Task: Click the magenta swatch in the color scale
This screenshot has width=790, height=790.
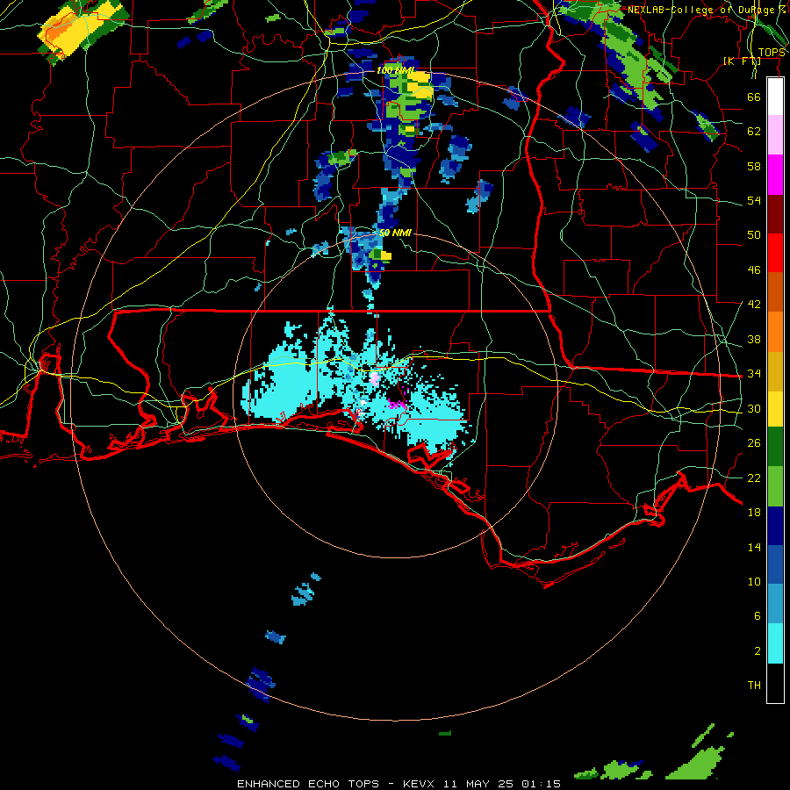Action: [x=775, y=175]
